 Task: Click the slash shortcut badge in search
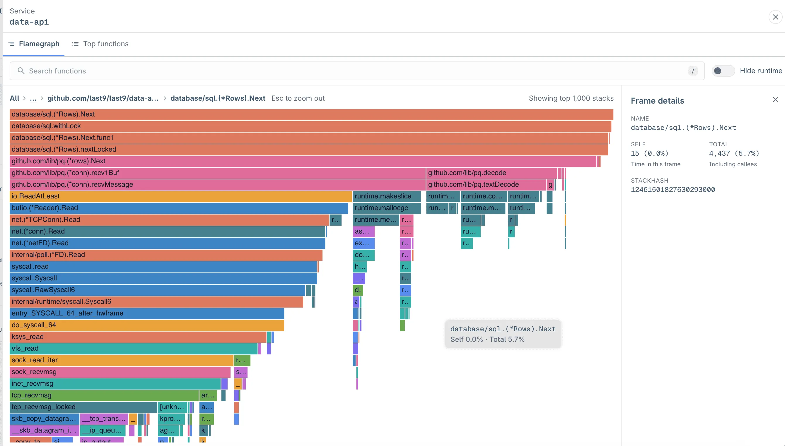tap(693, 71)
